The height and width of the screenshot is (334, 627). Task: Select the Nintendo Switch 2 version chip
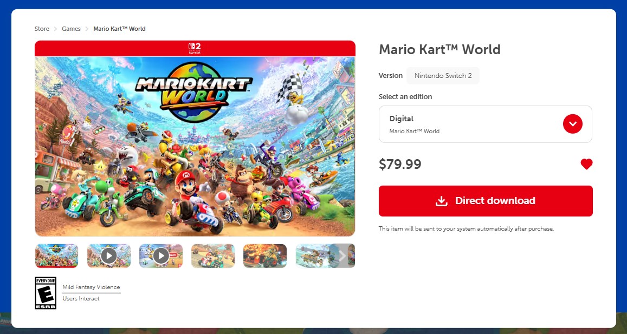coord(443,75)
